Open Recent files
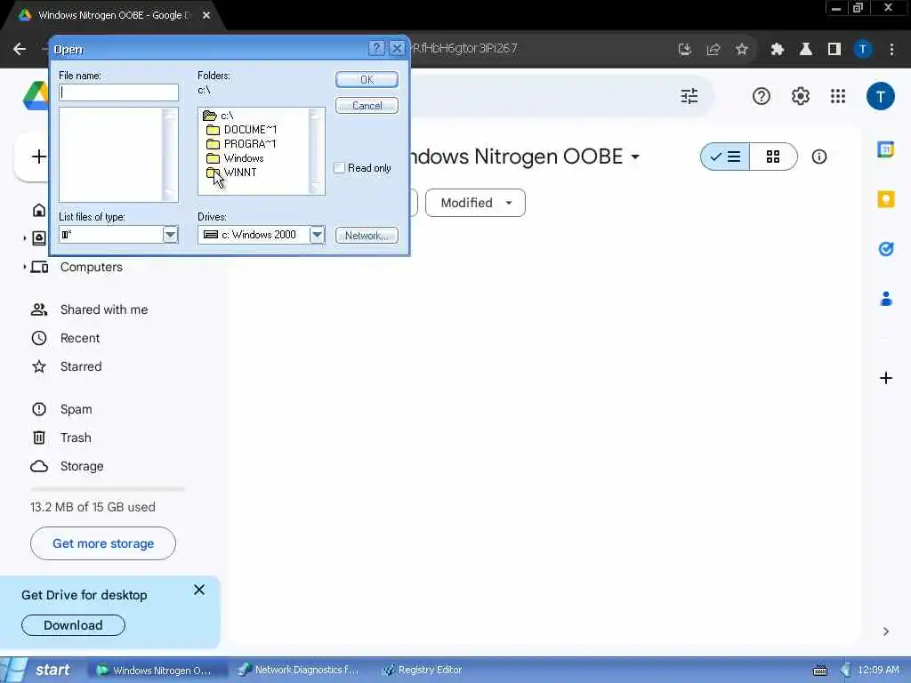The width and height of the screenshot is (911, 683). tap(79, 338)
